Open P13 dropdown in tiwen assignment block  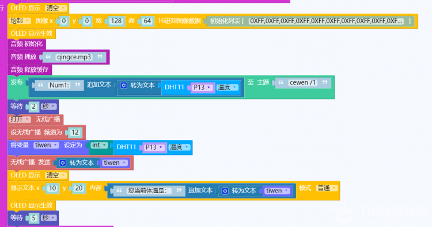click(x=154, y=147)
